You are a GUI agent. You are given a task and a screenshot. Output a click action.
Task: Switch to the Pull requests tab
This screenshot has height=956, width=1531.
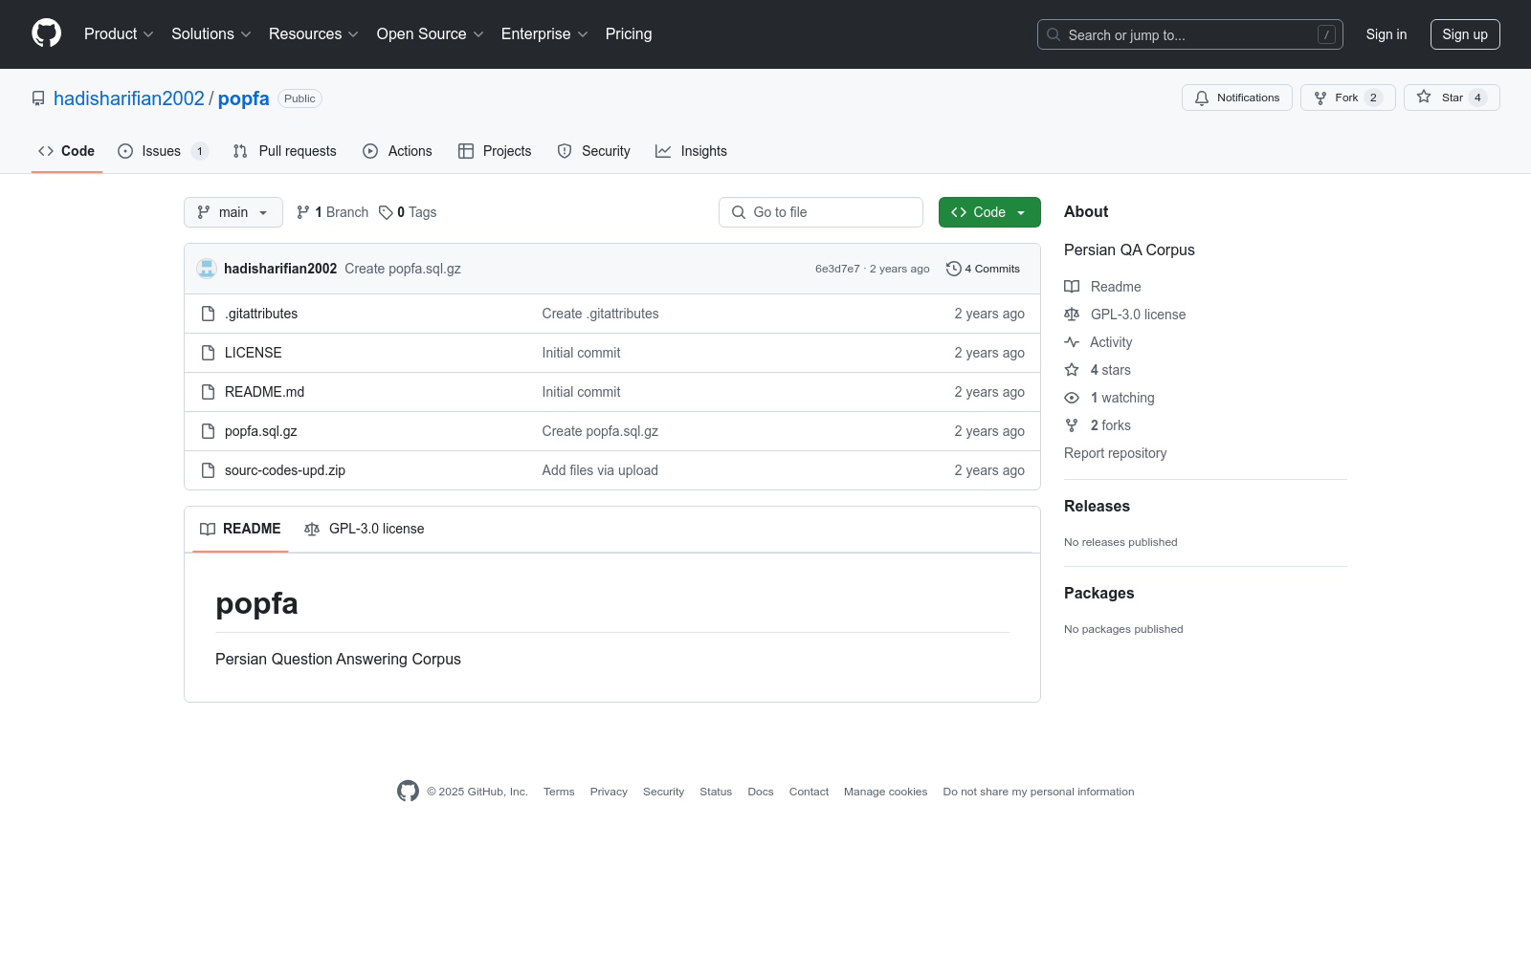[285, 151]
